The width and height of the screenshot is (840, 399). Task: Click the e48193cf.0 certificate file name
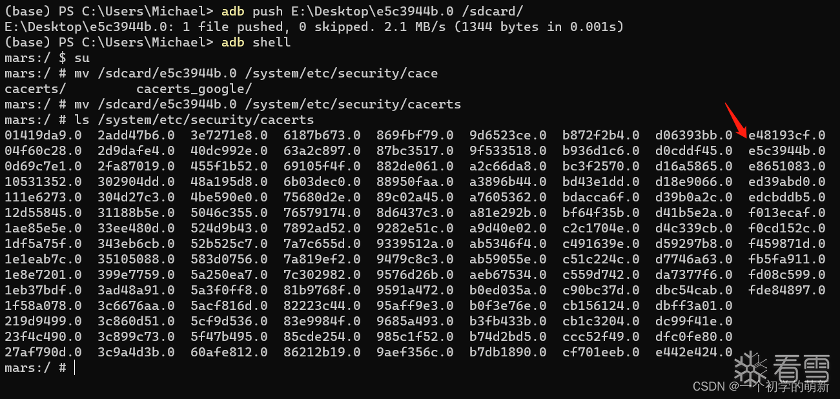pyautogui.click(x=786, y=136)
